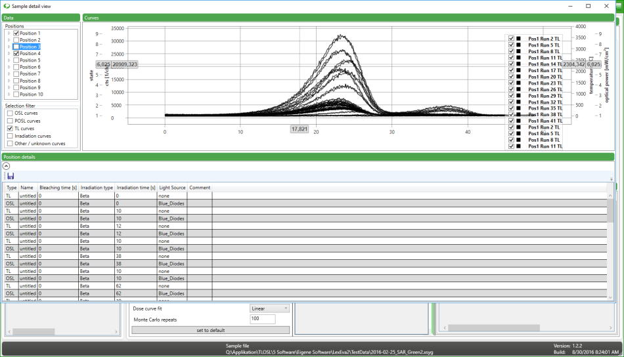Hide the Pos1 Run 20 TL curve
This screenshot has width=624, height=357.
512,77
